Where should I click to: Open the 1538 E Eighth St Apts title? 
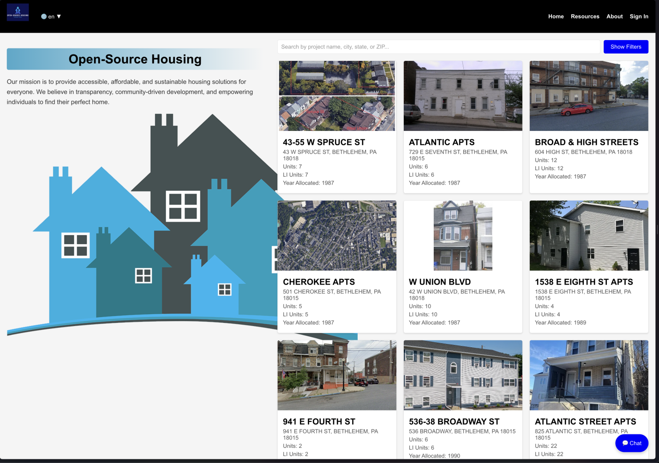click(x=584, y=282)
